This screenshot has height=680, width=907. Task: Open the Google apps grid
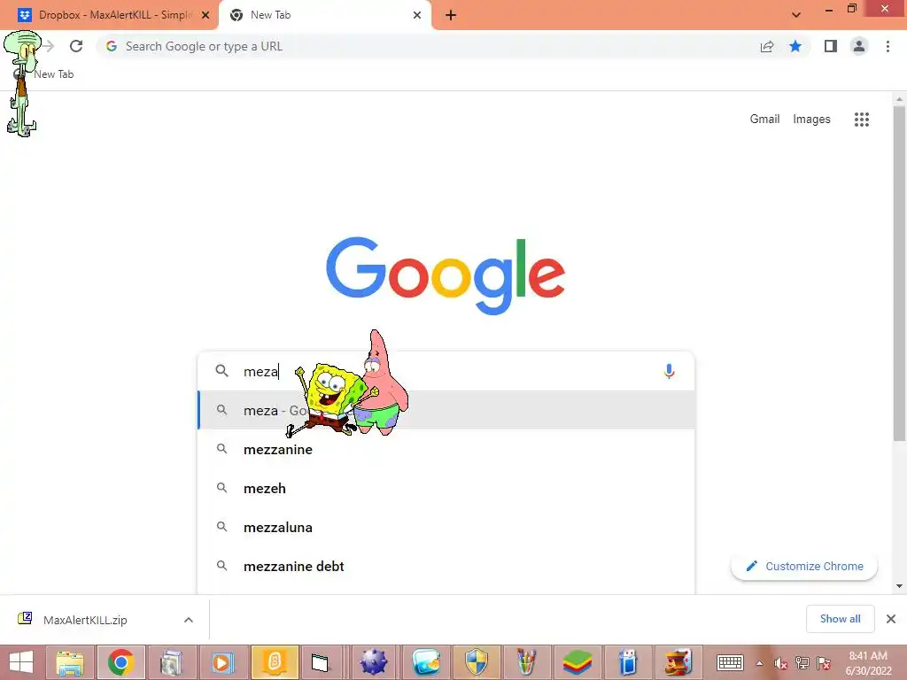point(861,120)
